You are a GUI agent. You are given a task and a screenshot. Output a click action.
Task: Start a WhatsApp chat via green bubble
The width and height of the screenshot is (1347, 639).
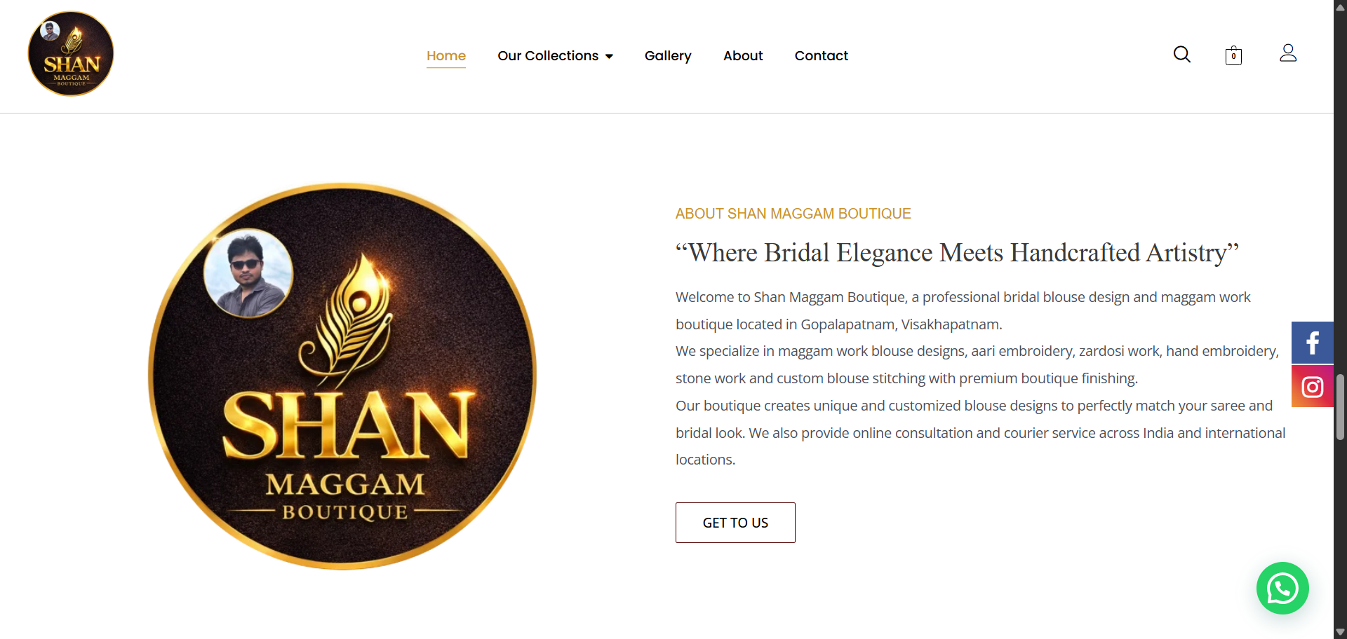click(x=1282, y=589)
